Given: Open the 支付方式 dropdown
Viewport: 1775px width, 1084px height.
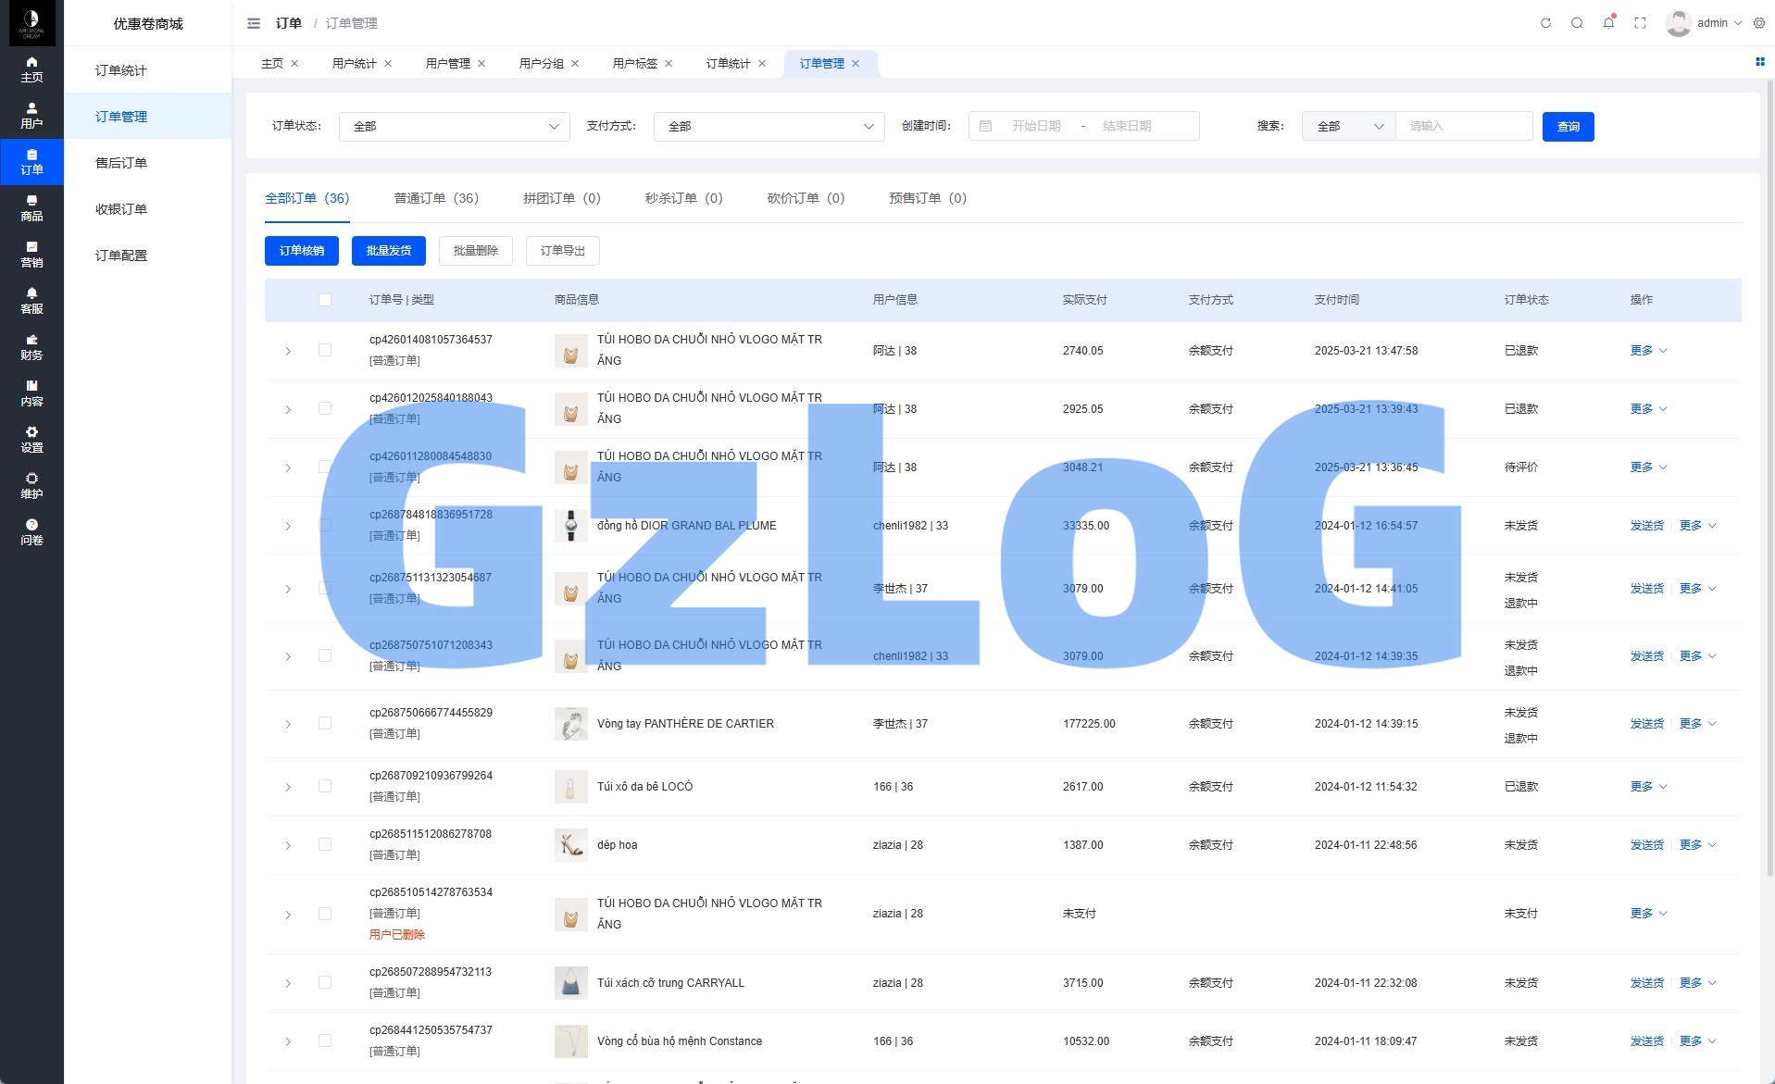Looking at the screenshot, I should pyautogui.click(x=769, y=127).
